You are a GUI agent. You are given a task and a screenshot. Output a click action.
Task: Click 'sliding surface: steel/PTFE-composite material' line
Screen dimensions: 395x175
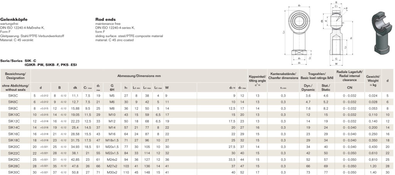[x=129, y=36]
